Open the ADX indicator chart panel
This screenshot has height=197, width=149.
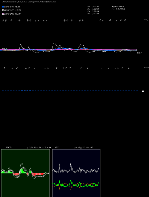pos(76,173)
